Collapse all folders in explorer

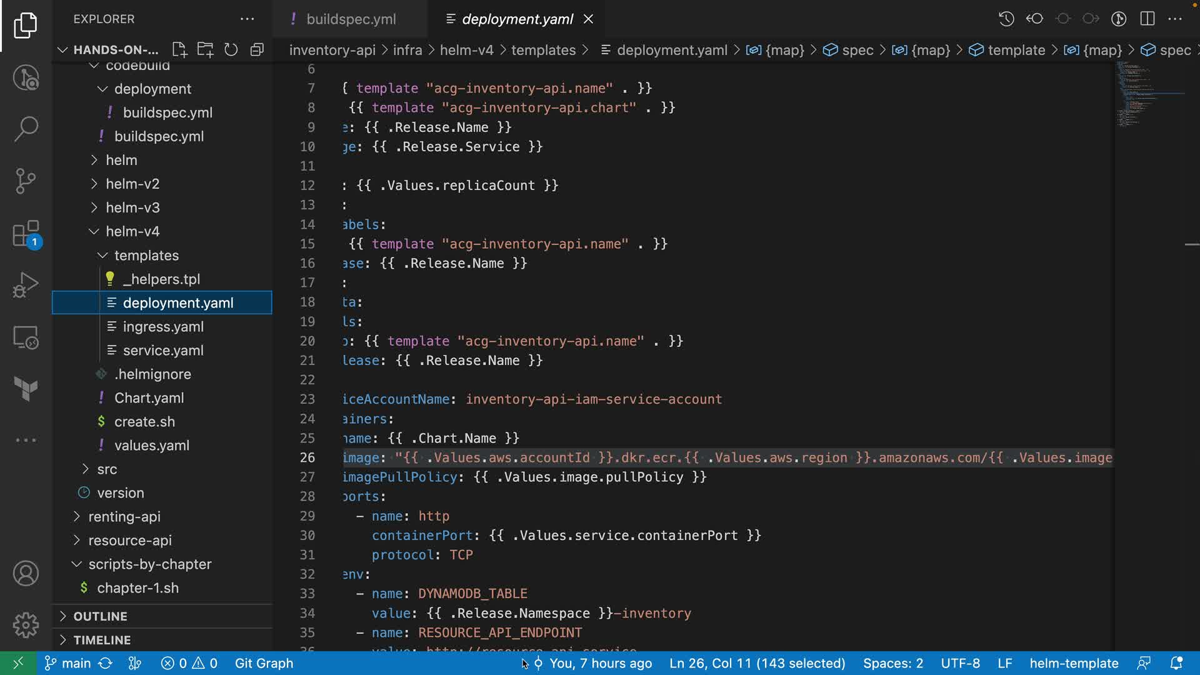[x=257, y=50]
